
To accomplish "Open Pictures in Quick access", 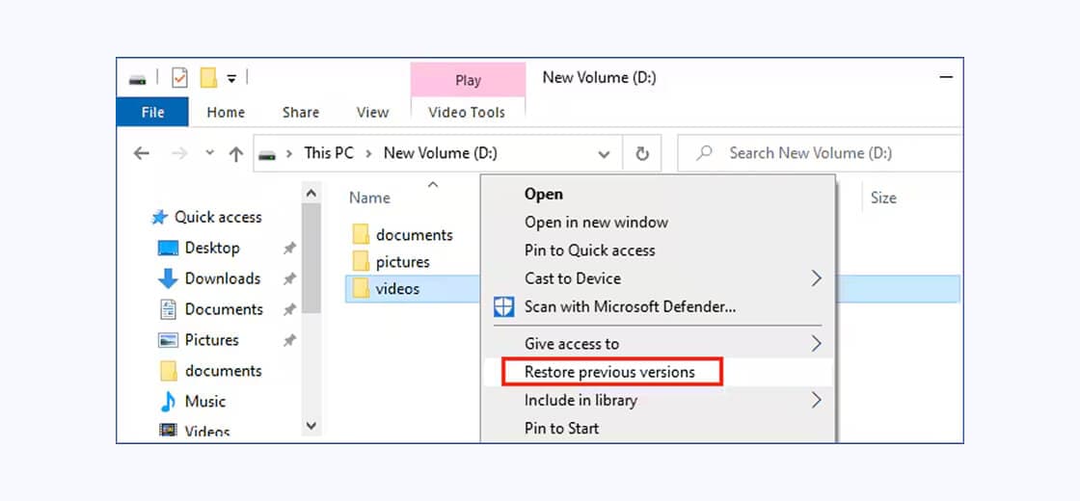I will 211,339.
